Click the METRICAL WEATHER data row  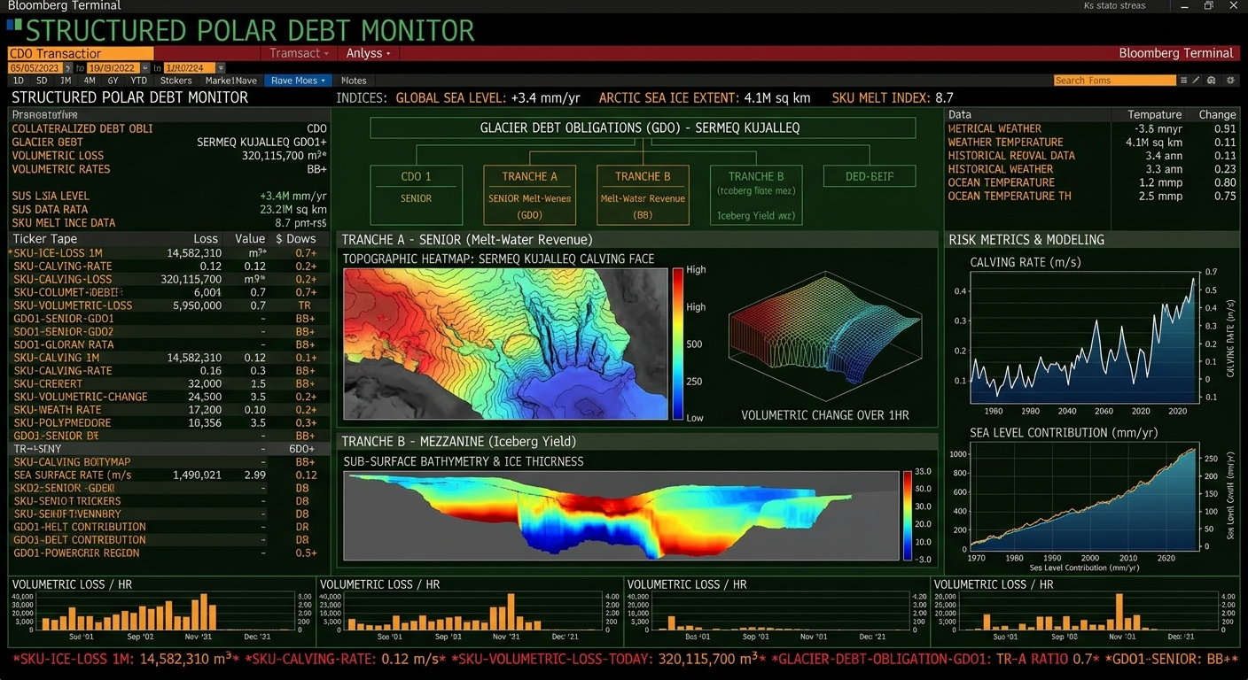[1091, 128]
